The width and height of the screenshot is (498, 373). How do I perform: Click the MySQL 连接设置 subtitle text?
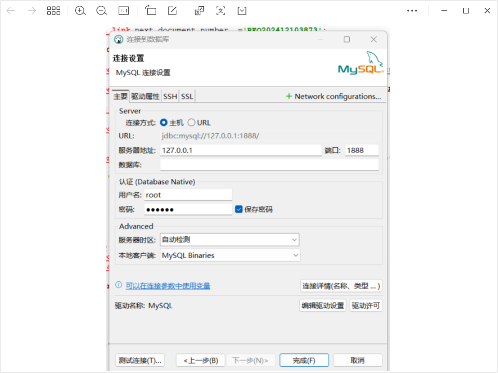(143, 73)
